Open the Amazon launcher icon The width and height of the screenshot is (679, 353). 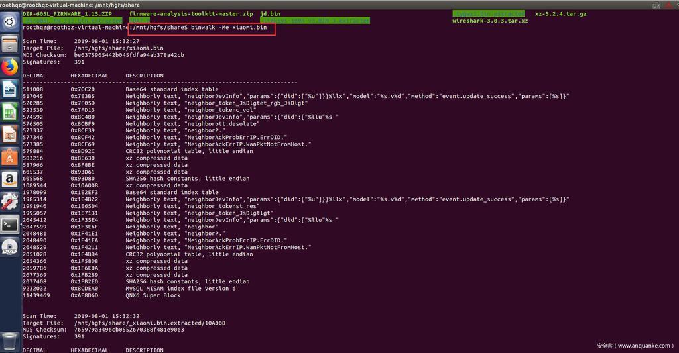[x=9, y=180]
